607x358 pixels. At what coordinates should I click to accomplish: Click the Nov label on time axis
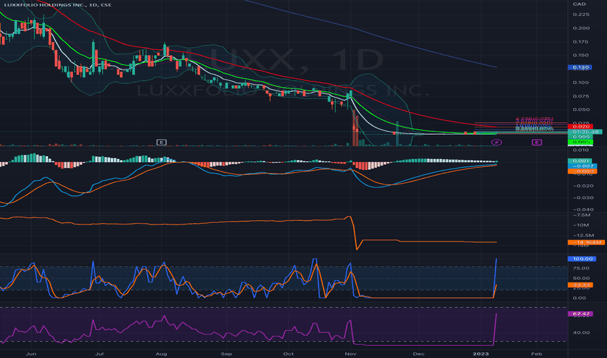(350, 353)
